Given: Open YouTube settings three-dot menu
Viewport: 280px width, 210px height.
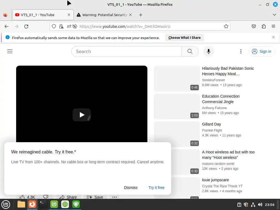Looking at the screenshot, I should [241, 51].
